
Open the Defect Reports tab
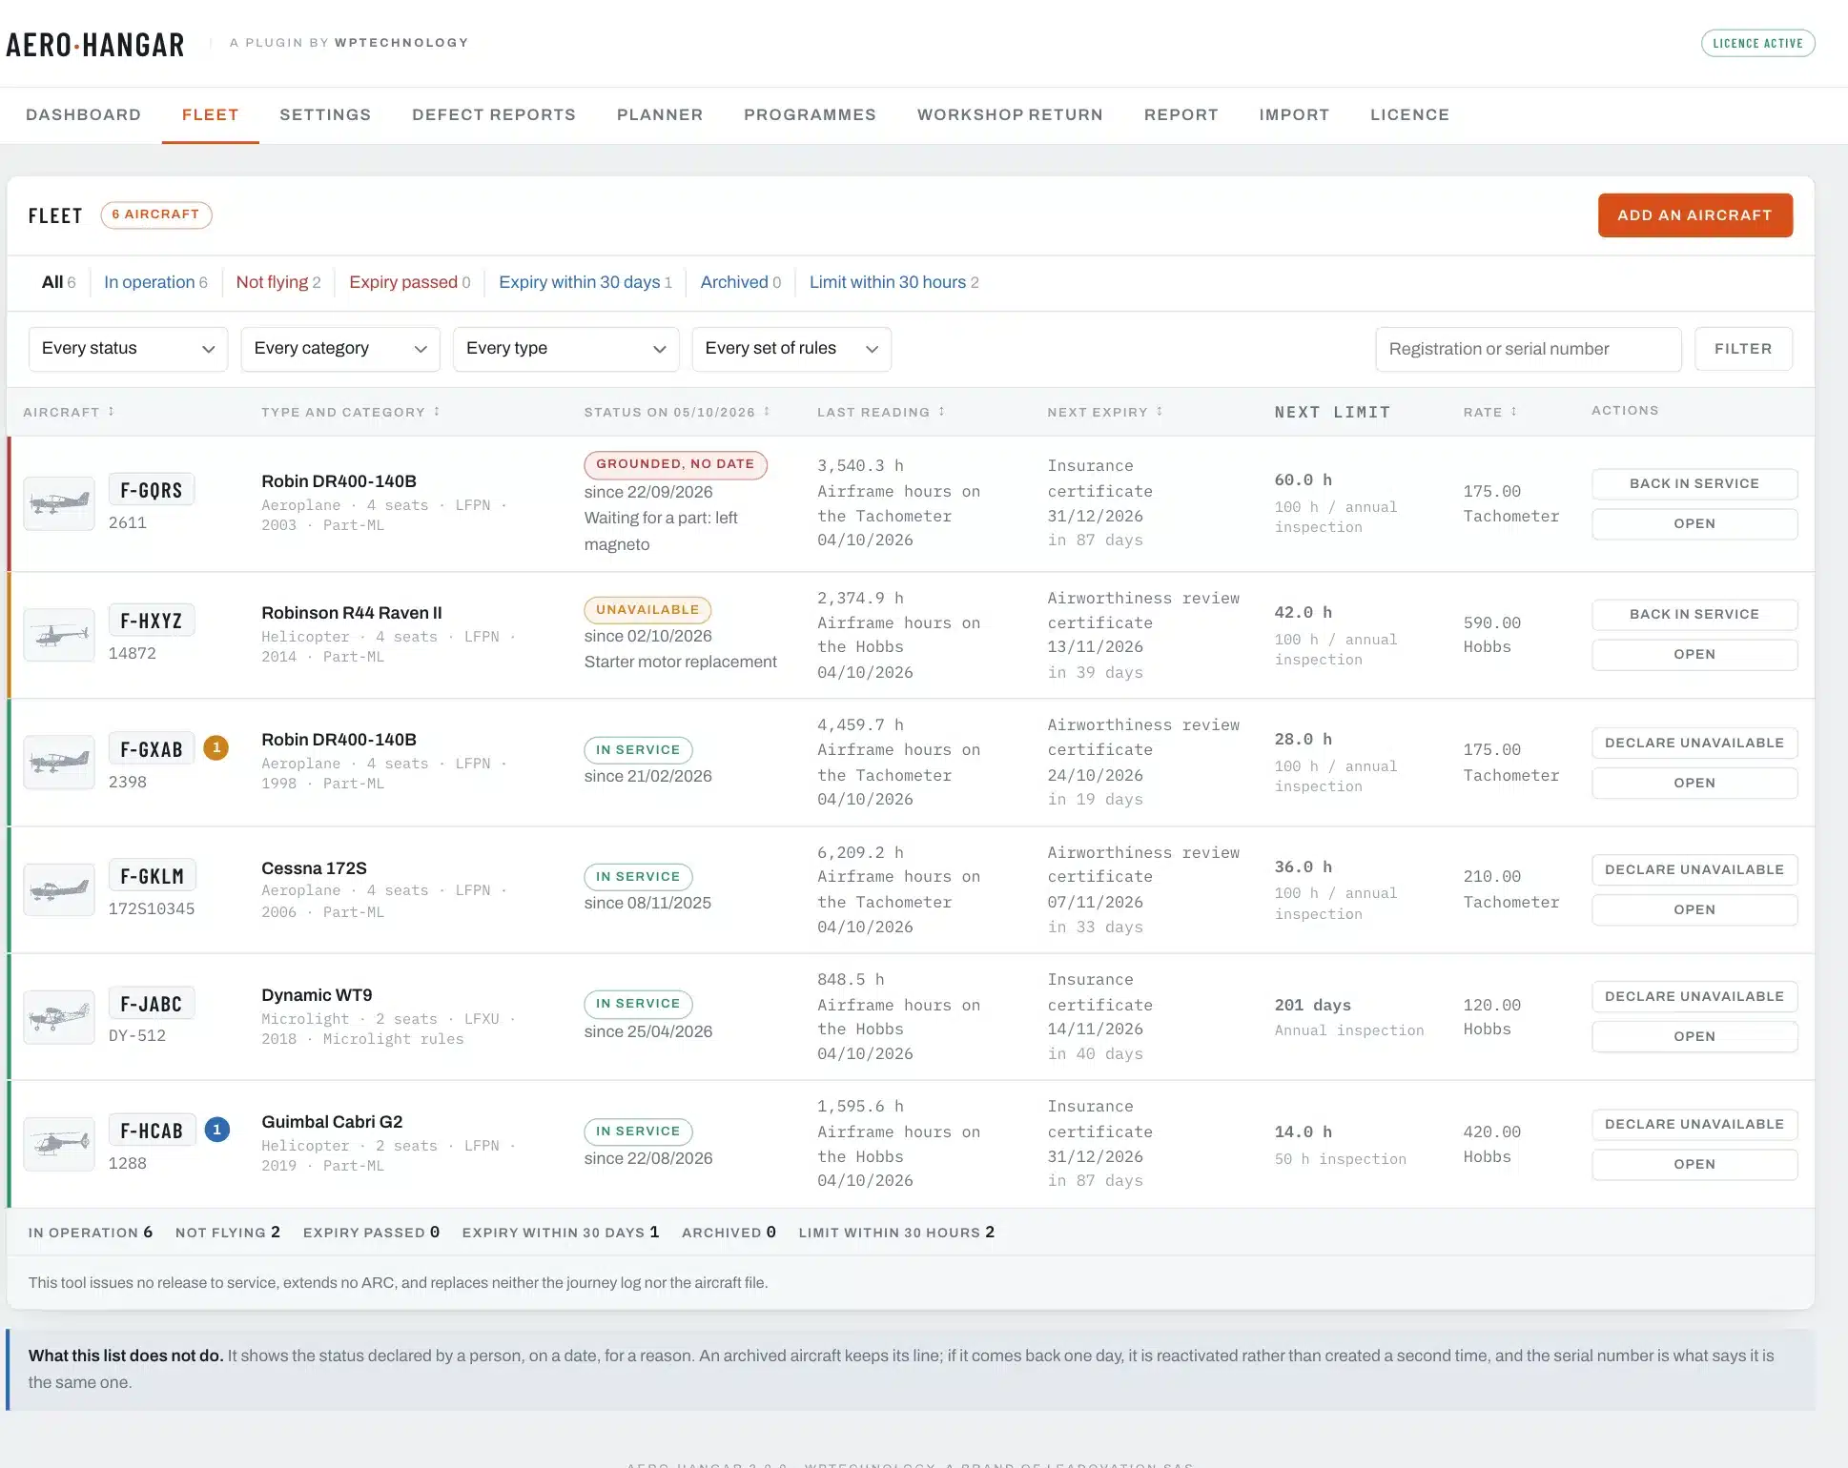494,115
